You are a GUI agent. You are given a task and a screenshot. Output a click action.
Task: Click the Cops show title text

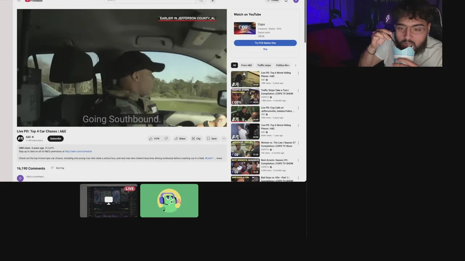(261, 24)
